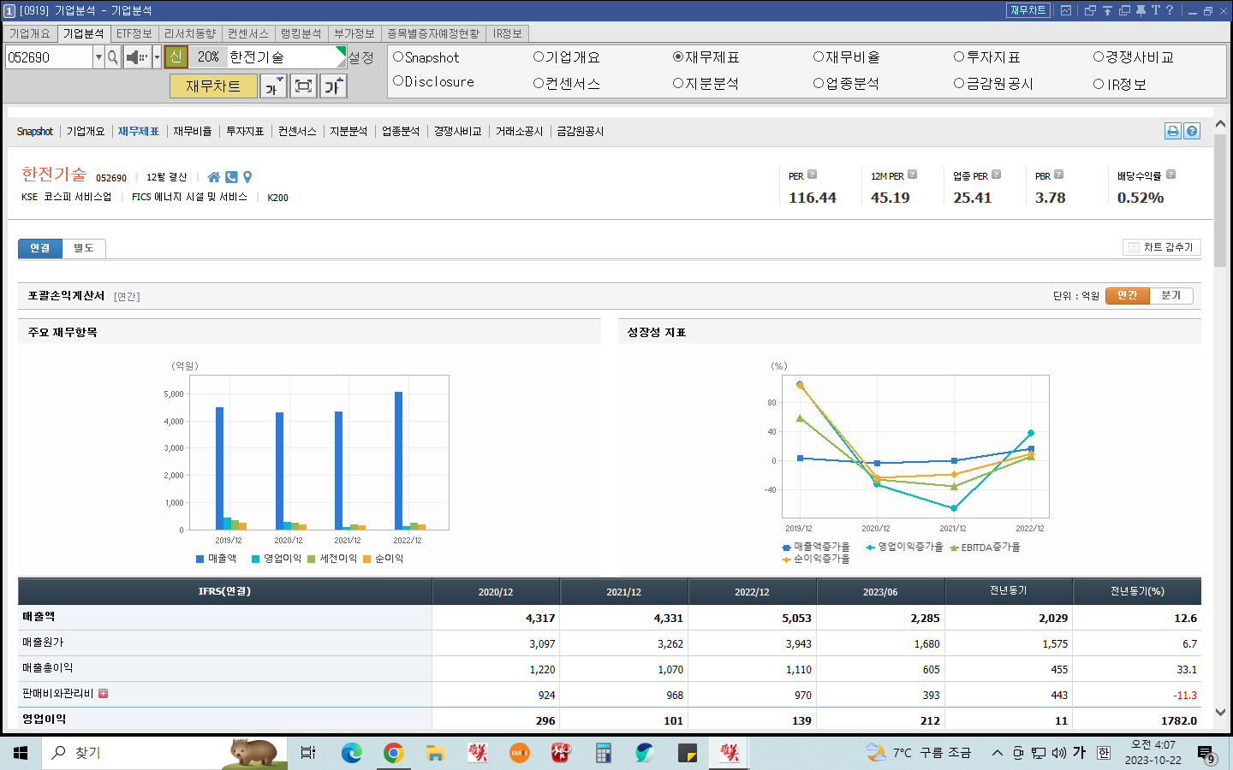Viewport: 1233px width, 770px height.
Task: Click the stock code search magnifier icon
Action: pyautogui.click(x=113, y=57)
